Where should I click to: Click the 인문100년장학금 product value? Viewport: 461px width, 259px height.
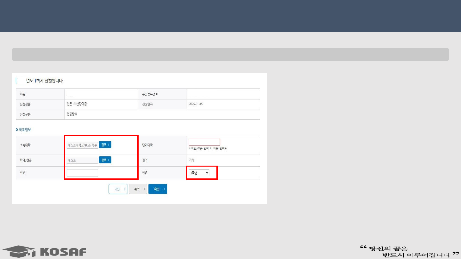pyautogui.click(x=77, y=104)
